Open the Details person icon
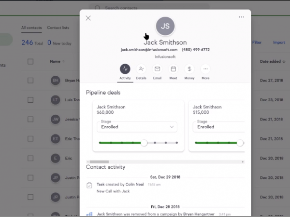Image resolution: width=290 pixels, height=217 pixels. coord(141,69)
